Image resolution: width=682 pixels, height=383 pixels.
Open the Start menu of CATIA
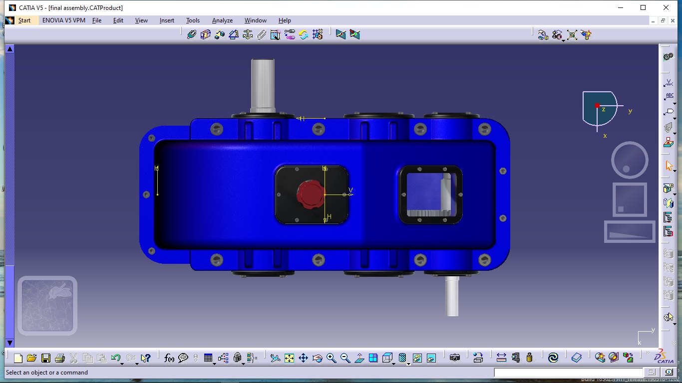click(x=24, y=20)
